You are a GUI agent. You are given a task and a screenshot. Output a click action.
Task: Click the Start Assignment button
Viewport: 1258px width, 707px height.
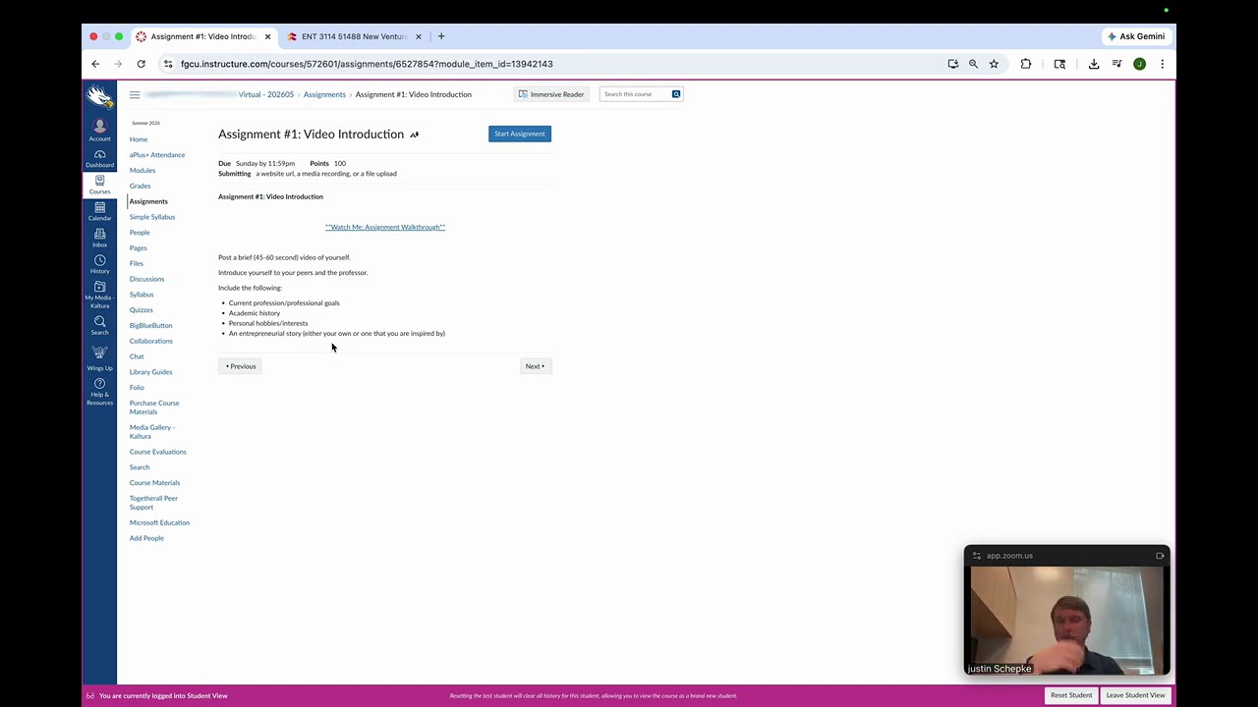(520, 134)
